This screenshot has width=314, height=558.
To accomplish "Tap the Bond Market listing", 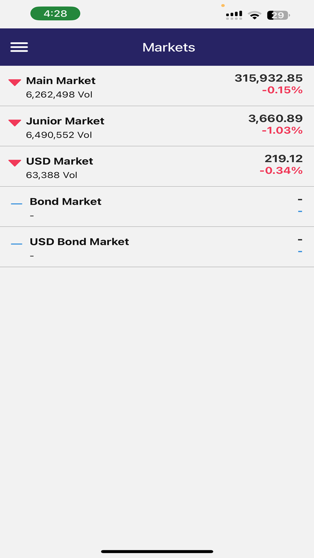I will point(157,206).
